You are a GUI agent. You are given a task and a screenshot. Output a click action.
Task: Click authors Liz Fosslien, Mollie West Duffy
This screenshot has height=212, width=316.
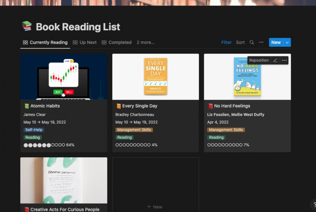pos(235,115)
